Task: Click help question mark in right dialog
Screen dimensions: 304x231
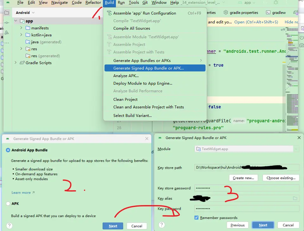Action: [x=162, y=225]
